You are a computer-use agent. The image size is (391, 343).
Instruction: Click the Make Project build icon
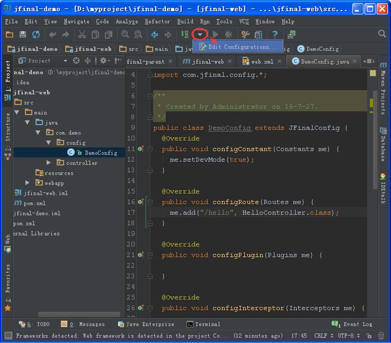[185, 35]
